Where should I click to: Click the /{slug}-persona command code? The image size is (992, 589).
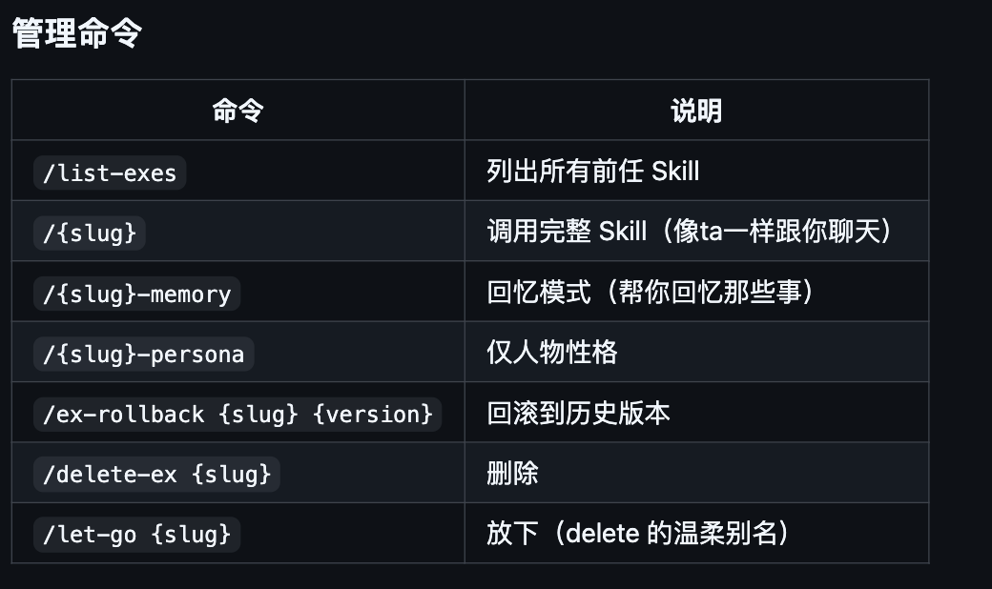[x=144, y=355]
